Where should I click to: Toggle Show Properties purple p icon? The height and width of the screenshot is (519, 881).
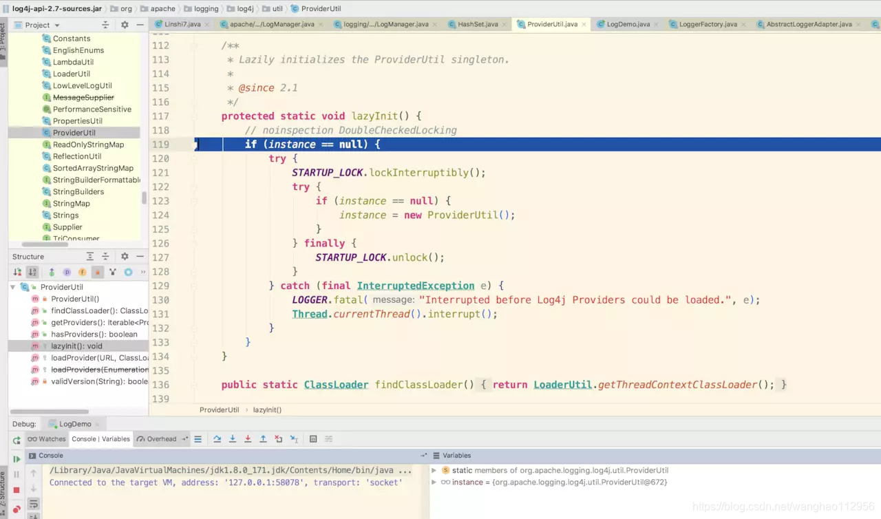[x=67, y=273]
